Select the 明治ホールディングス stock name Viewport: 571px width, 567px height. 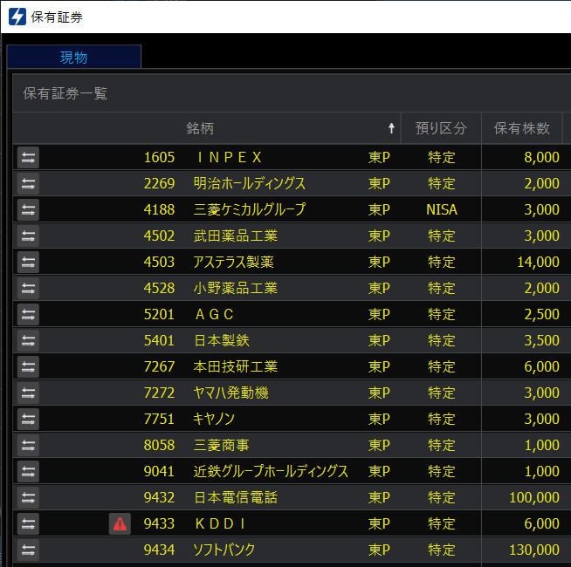[250, 184]
